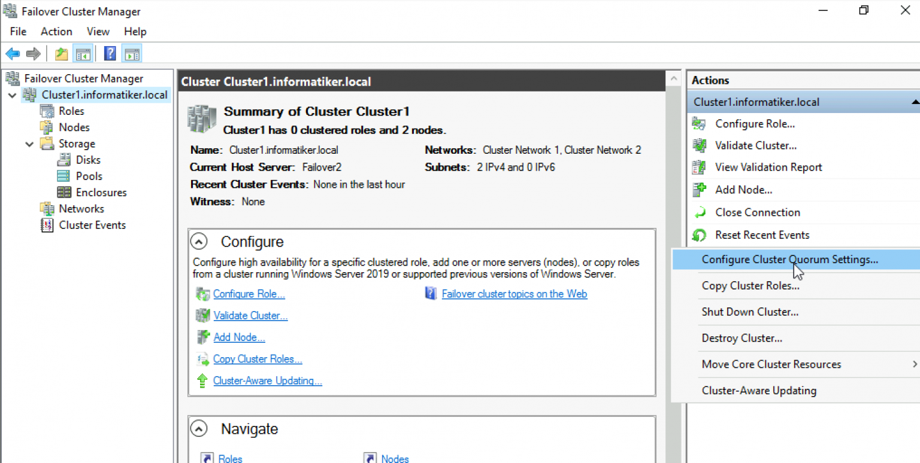Open the Action menu
Image resolution: width=920 pixels, height=463 pixels.
click(56, 31)
